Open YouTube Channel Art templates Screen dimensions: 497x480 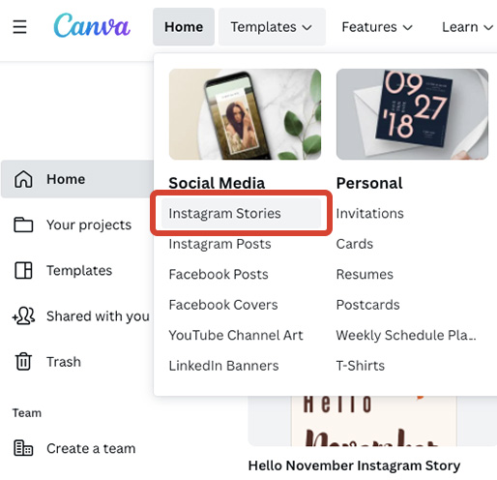click(236, 335)
